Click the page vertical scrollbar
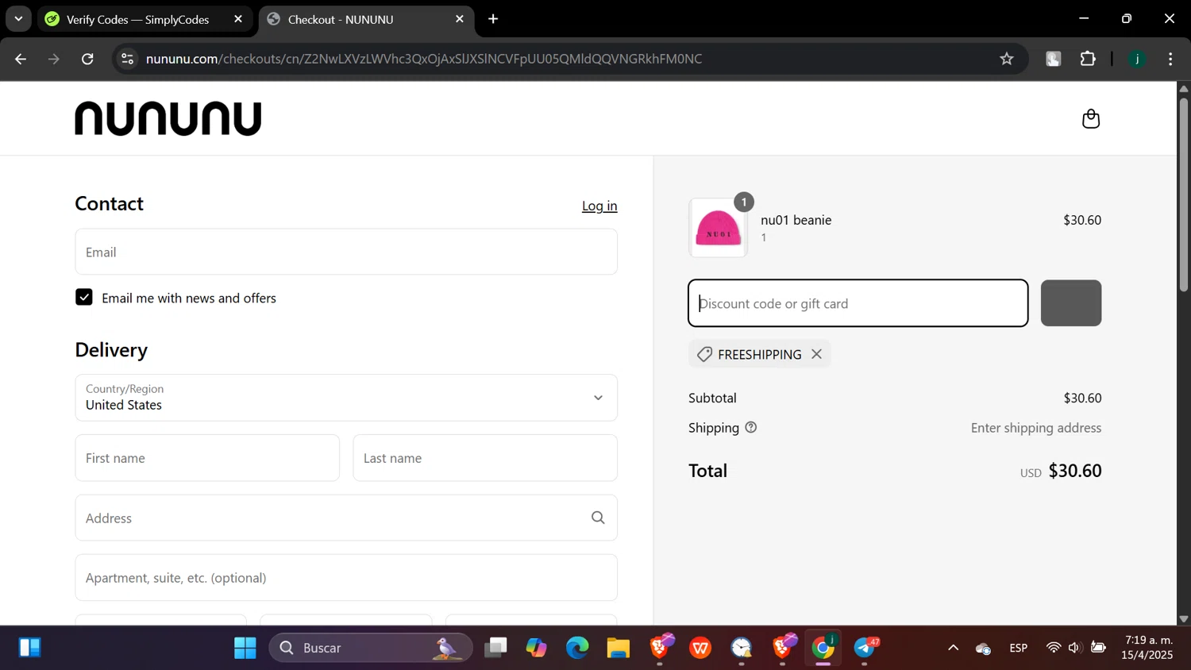This screenshot has width=1191, height=670. click(x=1184, y=194)
